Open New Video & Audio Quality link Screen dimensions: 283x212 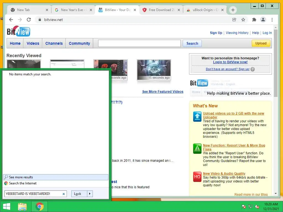point(224,173)
